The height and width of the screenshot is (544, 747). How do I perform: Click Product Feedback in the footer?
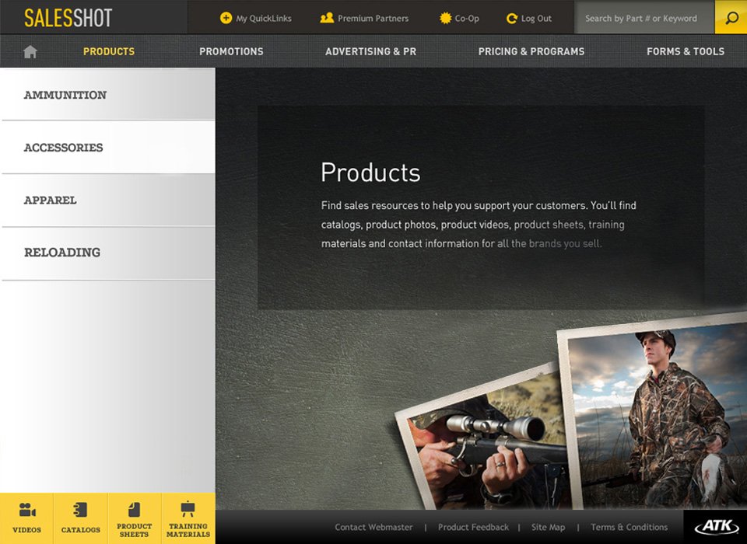point(474,527)
